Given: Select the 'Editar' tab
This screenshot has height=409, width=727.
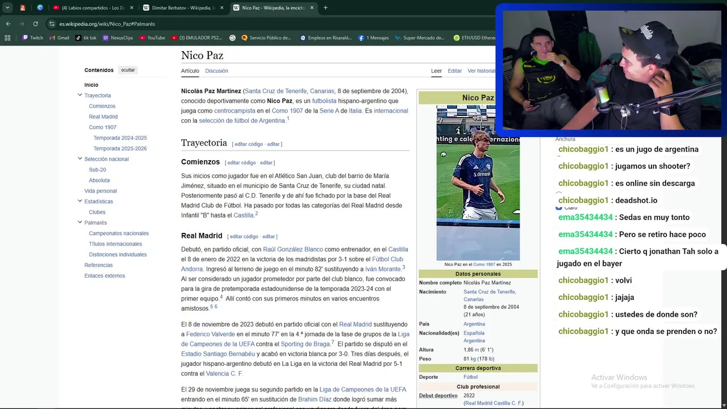Looking at the screenshot, I should coord(454,71).
